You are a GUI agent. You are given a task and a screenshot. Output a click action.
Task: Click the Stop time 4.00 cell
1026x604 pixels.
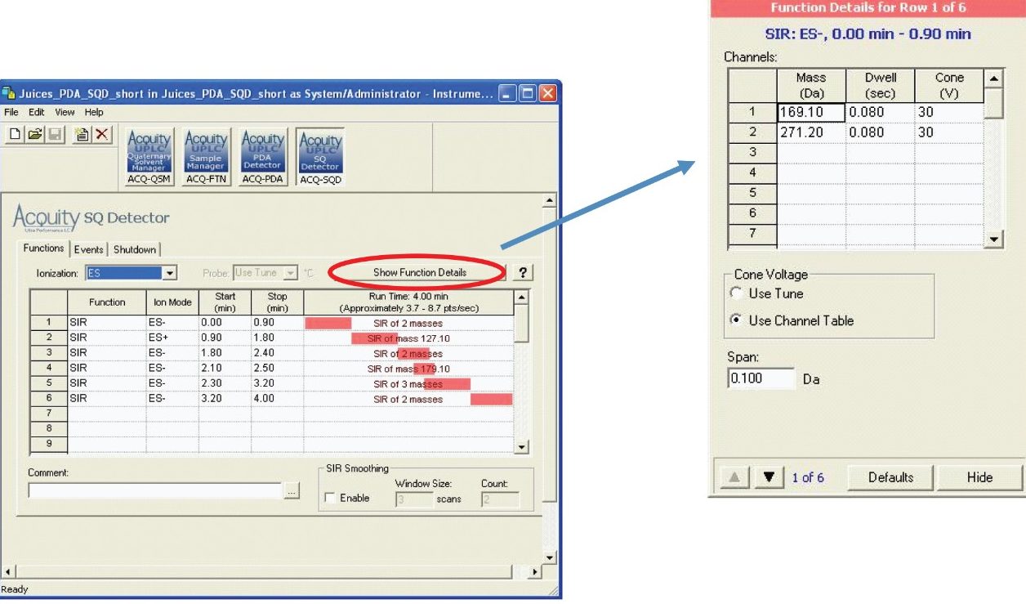[x=277, y=400]
